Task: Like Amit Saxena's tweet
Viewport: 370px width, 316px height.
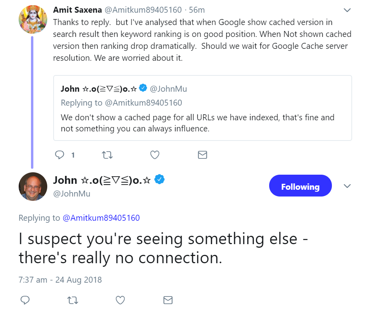Action: click(154, 155)
